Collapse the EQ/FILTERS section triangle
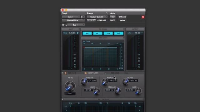Viewport: 200px width, 112px height. [x=62, y=99]
